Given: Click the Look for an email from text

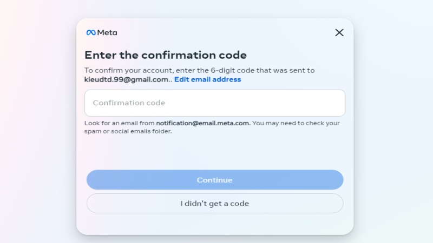Looking at the screenshot, I should click(119, 123).
